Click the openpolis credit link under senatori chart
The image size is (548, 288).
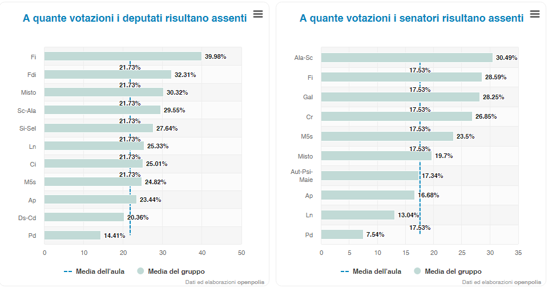pyautogui.click(x=527, y=282)
